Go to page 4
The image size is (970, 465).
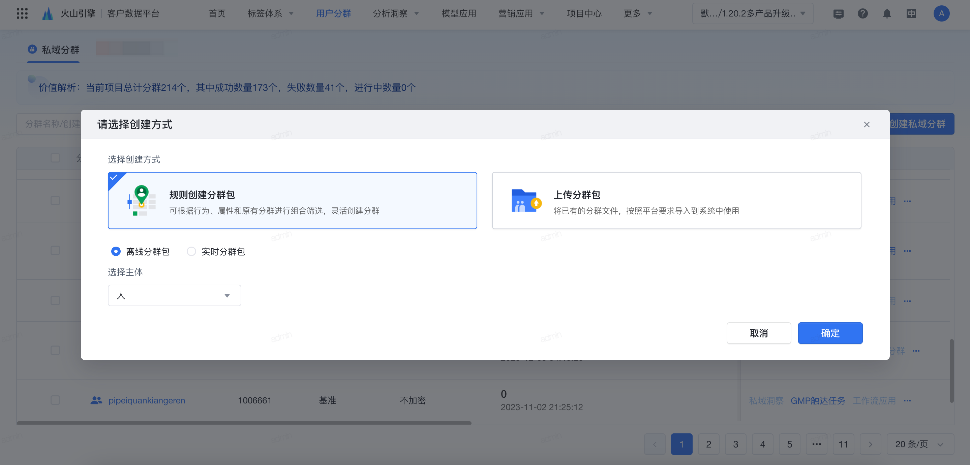click(x=762, y=444)
